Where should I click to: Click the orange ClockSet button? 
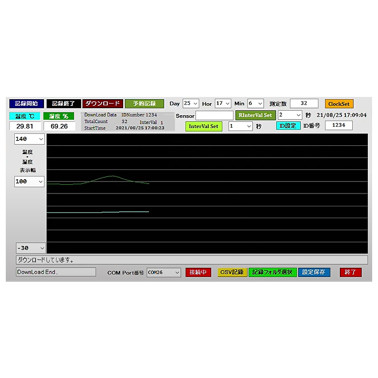coord(338,104)
